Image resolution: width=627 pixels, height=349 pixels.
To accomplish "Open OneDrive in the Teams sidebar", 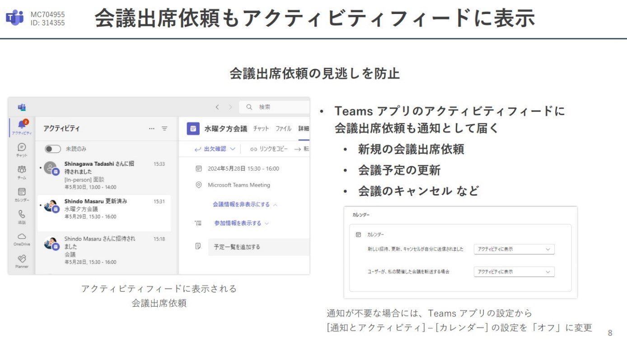I will tap(22, 239).
